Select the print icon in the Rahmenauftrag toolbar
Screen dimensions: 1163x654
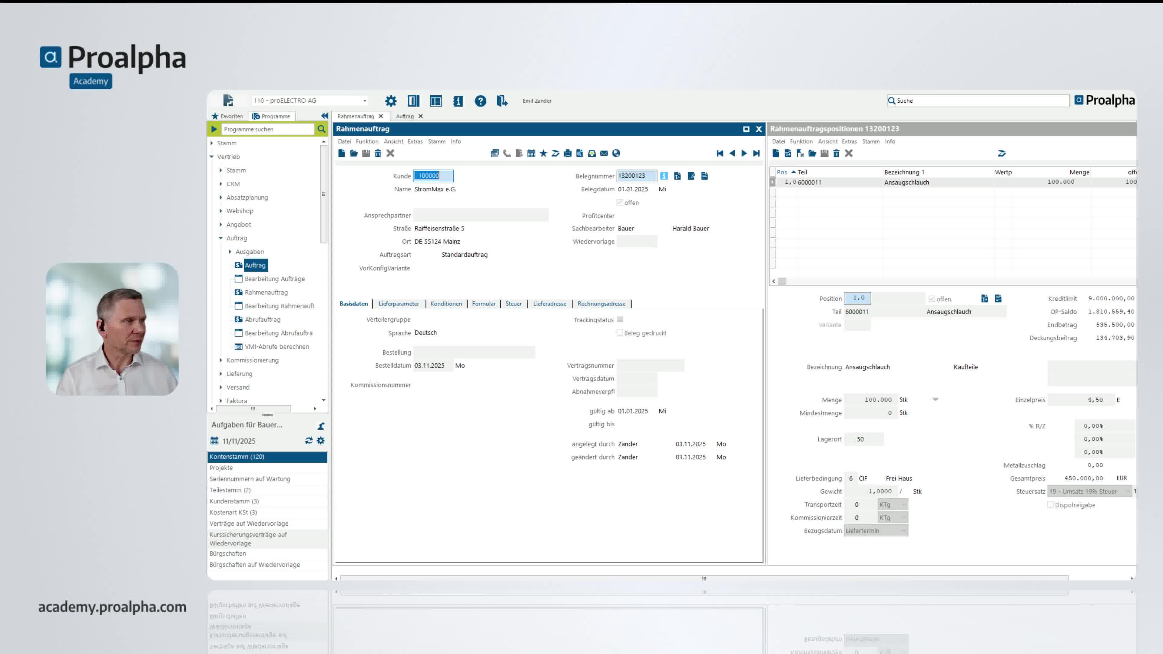point(568,154)
